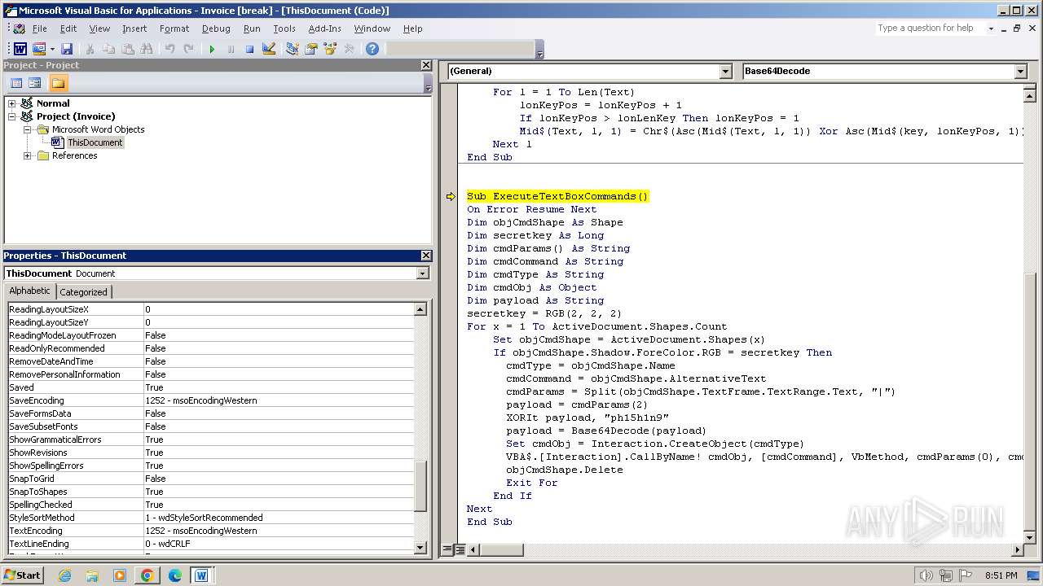Open the Properties Window toolbar icon
The width and height of the screenshot is (1043, 586).
310,49
